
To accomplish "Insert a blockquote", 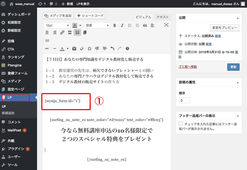I will (x=145, y=25).
